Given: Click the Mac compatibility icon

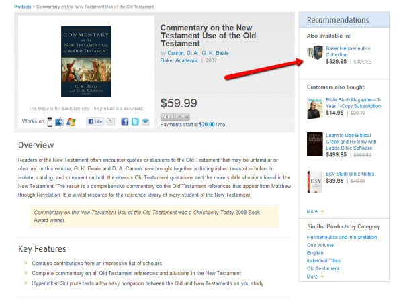Looking at the screenshot, I should click(x=59, y=121).
